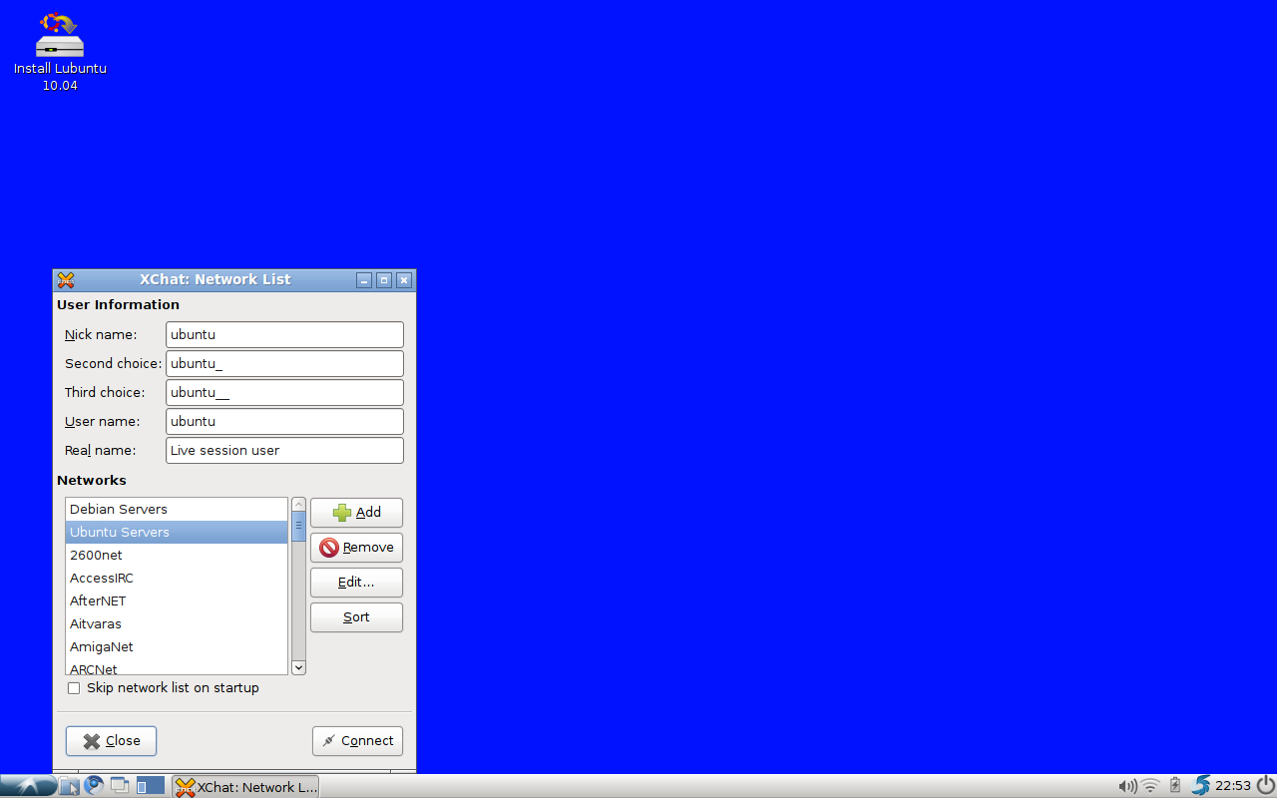Click the Add network button
The image size is (1277, 798).
pyautogui.click(x=356, y=513)
